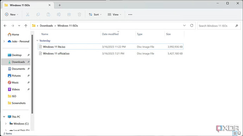Click chevron before Downloads in breadcrumb
Screen dimensions: 243x136
[37, 26]
